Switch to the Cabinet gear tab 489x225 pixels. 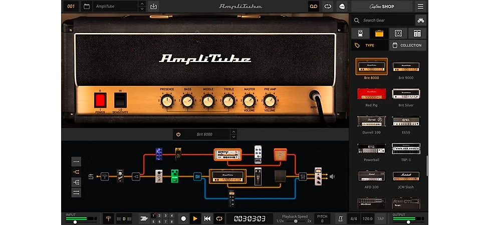point(398,33)
